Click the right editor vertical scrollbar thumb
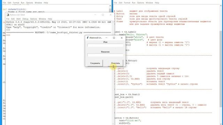The height and width of the screenshot is (125, 223). [221, 69]
